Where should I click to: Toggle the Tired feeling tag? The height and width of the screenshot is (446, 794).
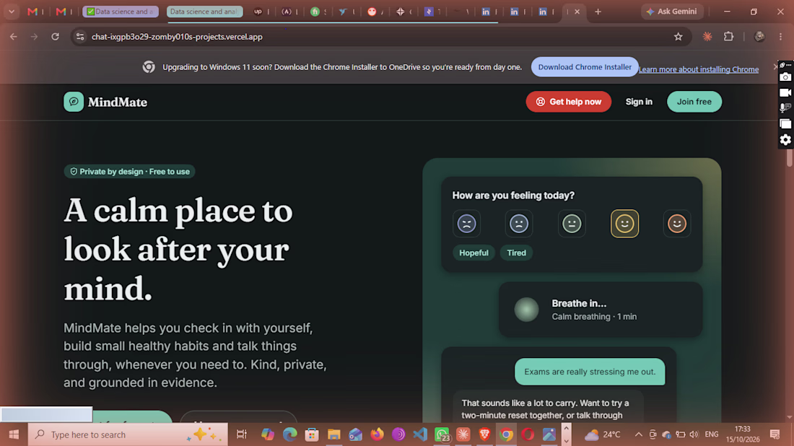(x=517, y=253)
